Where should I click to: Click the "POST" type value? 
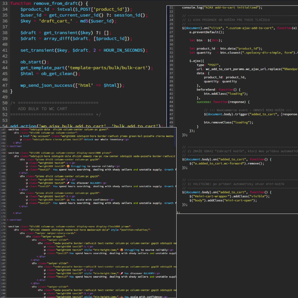(x=214, y=65)
